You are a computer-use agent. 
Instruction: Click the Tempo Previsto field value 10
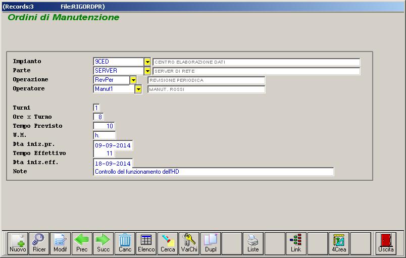tap(104, 126)
